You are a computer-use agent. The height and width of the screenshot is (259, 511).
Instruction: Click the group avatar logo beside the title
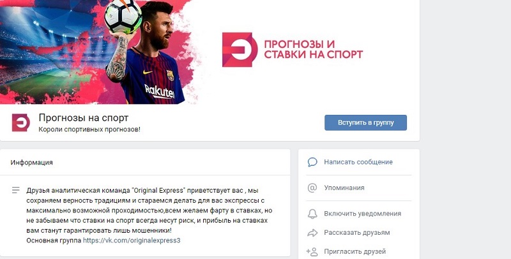(21, 122)
